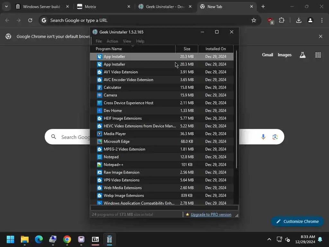Click the 36.3 MB size of Media Player
Image resolution: width=329 pixels, height=247 pixels.
[187, 134]
